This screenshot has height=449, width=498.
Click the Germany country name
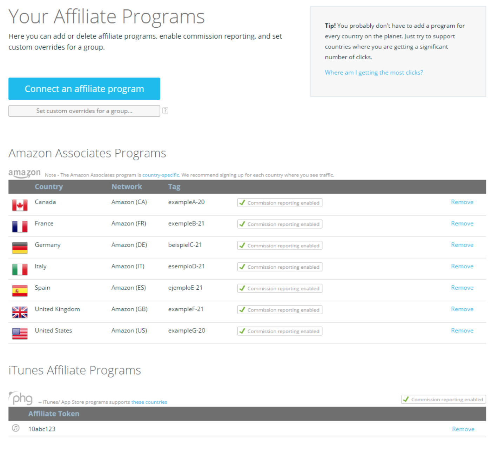click(47, 245)
